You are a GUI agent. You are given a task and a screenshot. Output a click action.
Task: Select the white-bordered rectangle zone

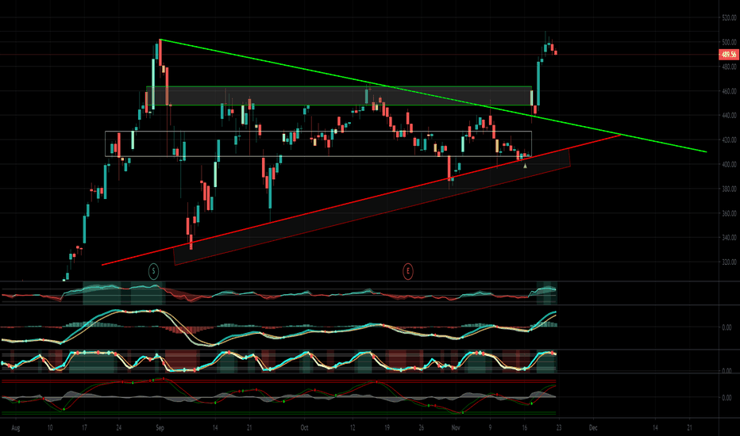pyautogui.click(x=318, y=143)
